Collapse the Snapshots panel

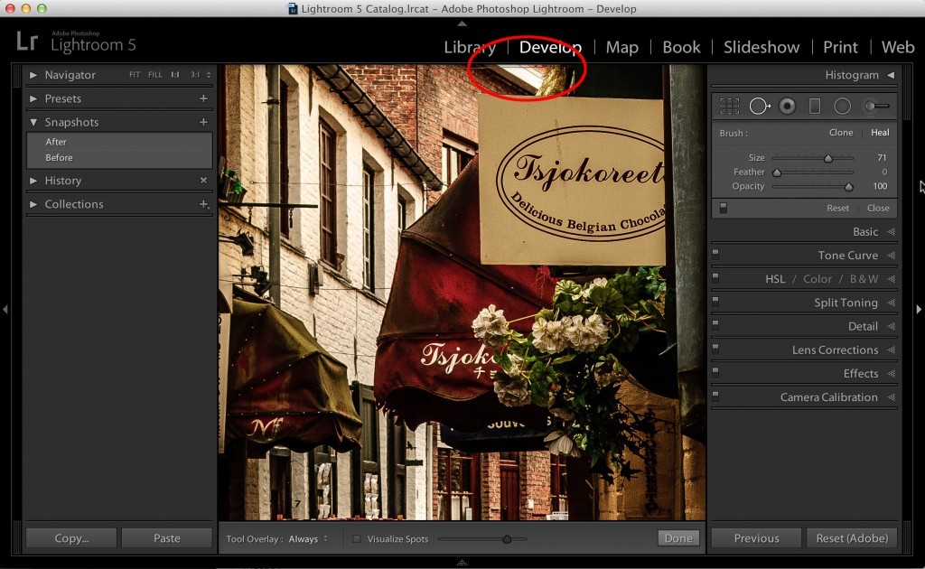click(33, 122)
